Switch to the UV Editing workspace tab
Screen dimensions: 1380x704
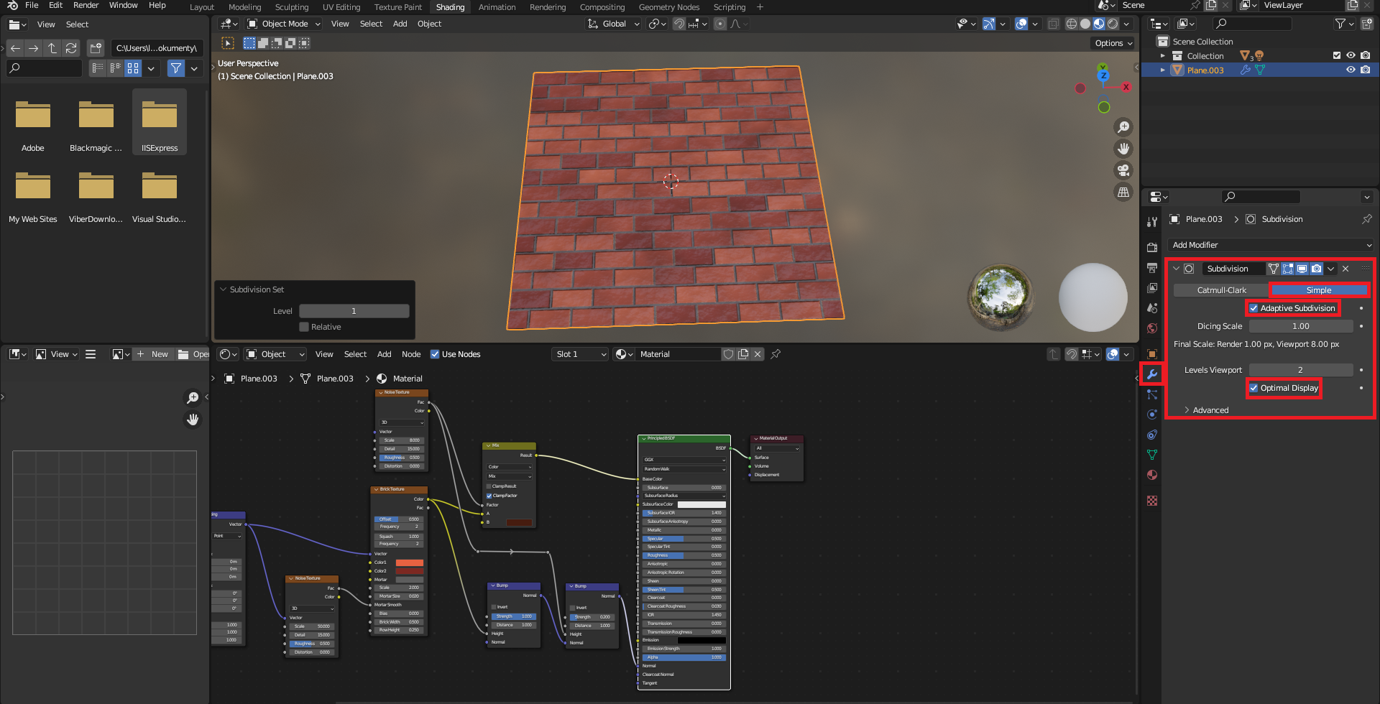(x=341, y=7)
